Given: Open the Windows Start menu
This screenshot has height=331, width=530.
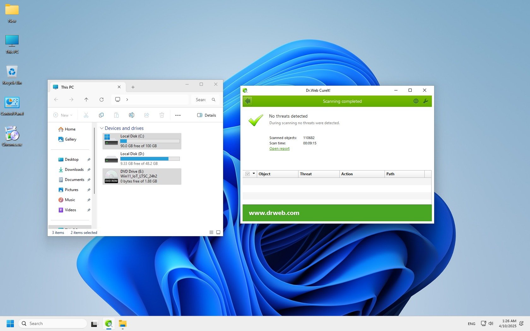Looking at the screenshot, I should point(10,323).
